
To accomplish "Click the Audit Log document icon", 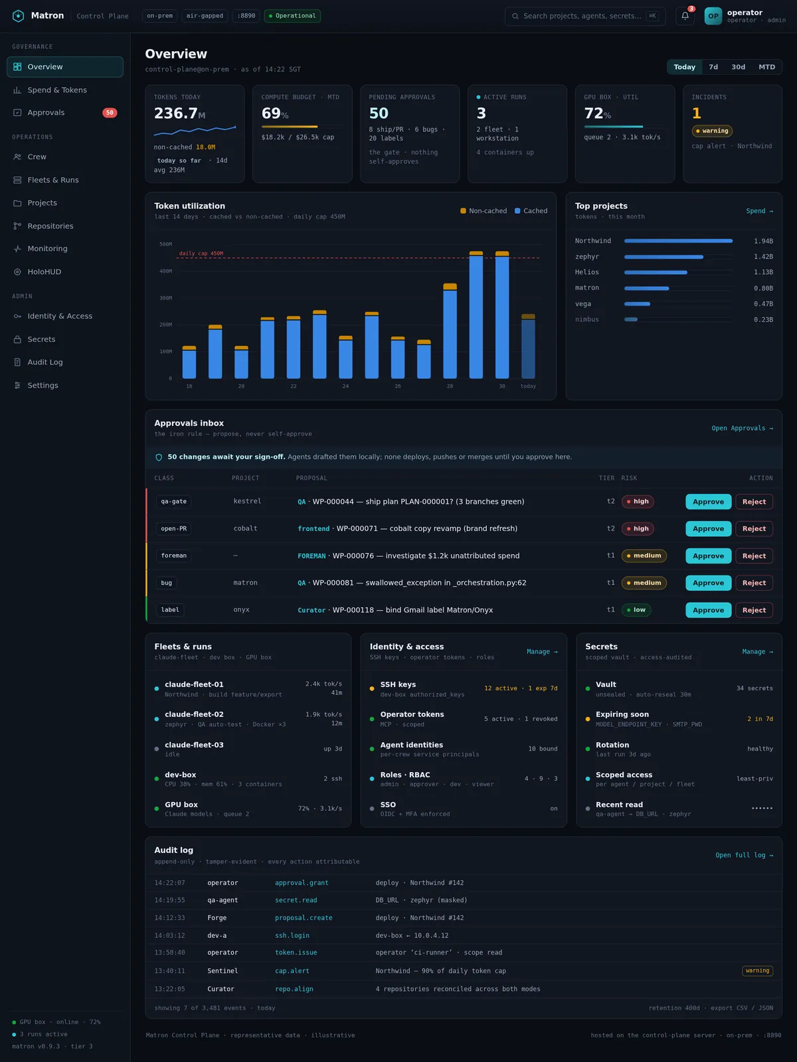I will 17,362.
